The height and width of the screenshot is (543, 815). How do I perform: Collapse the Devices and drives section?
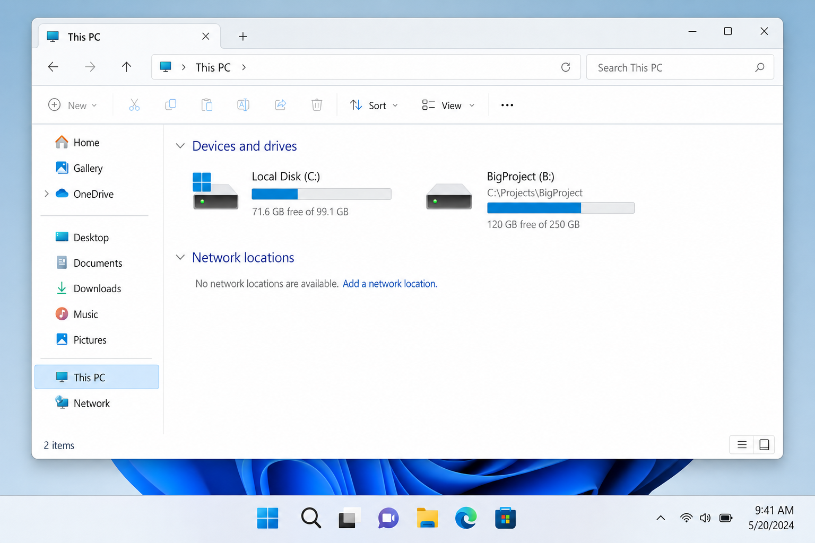pyautogui.click(x=180, y=146)
